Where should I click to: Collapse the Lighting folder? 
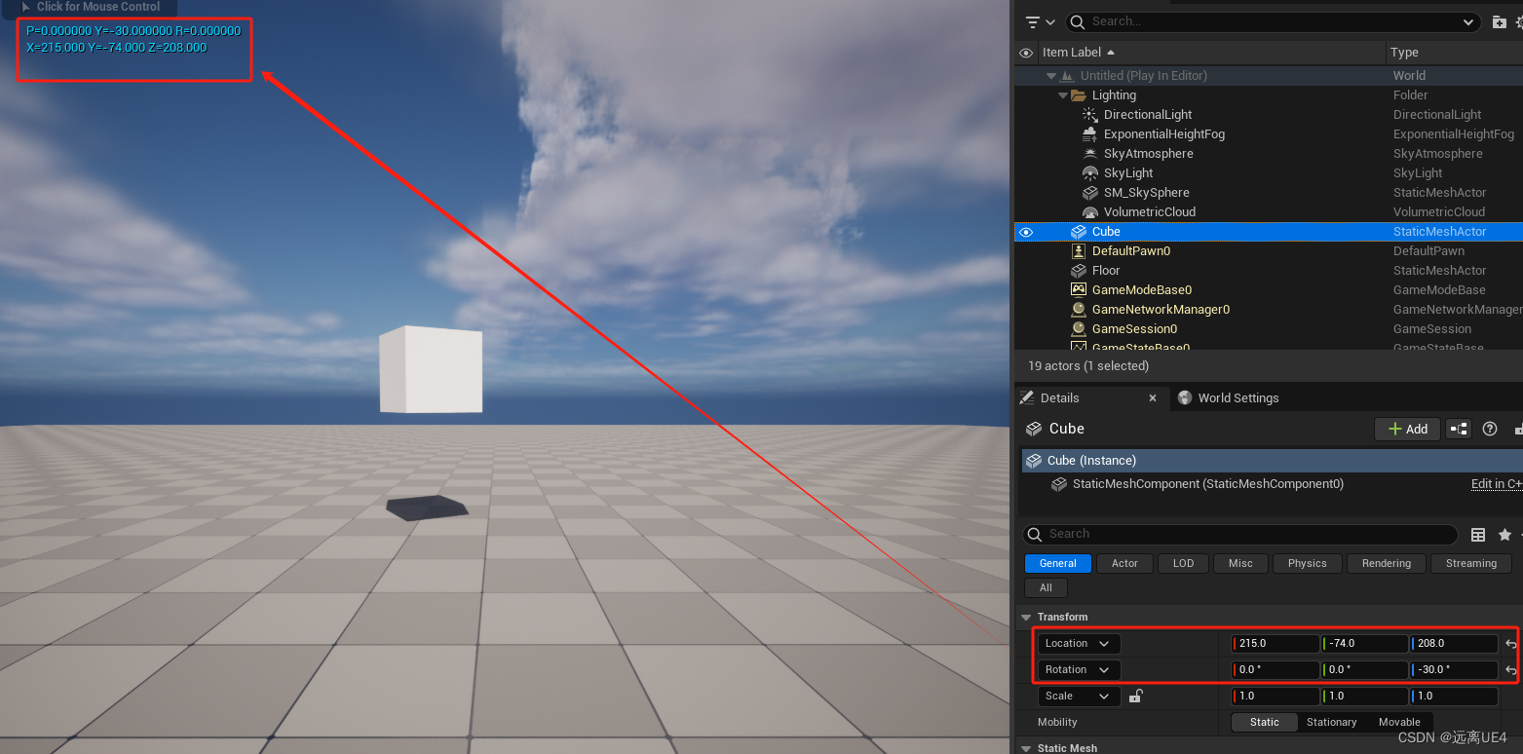1063,94
